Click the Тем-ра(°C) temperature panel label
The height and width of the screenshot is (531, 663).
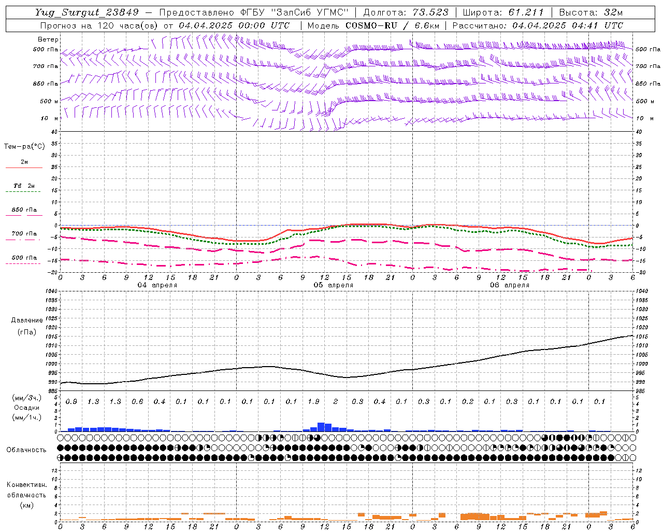coord(24,146)
